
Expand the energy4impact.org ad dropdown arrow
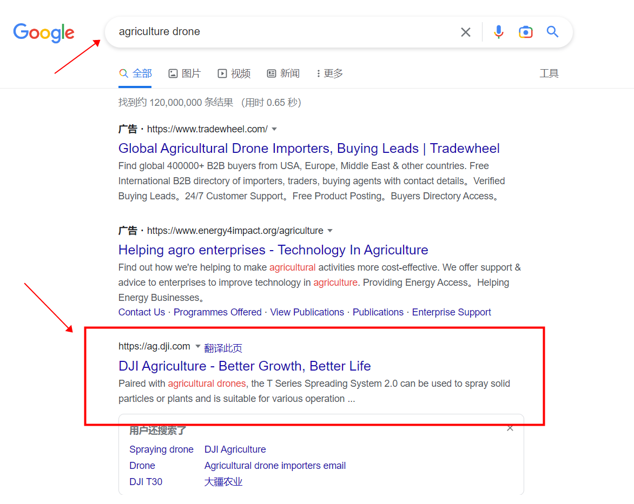point(330,231)
